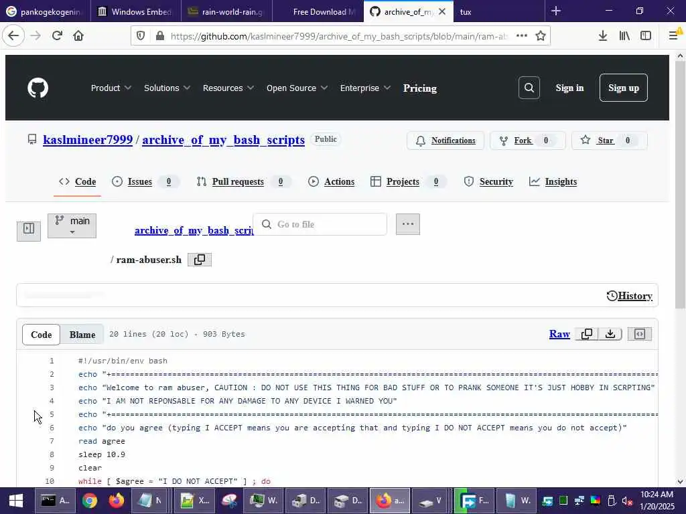Open the Security tab
This screenshot has height=514, width=686.
488,182
